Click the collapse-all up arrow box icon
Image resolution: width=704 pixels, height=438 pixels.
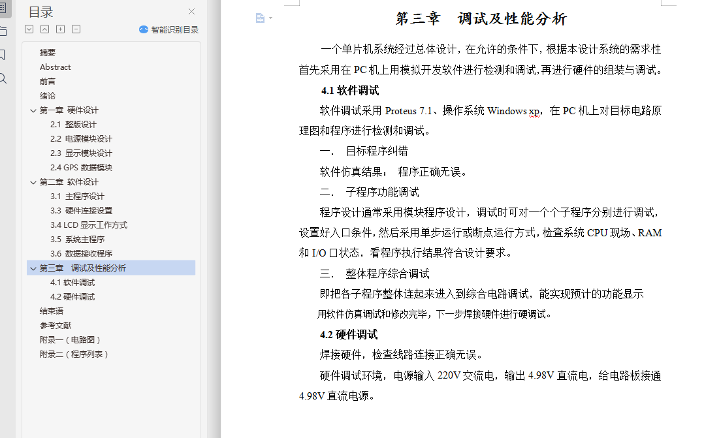pos(45,29)
